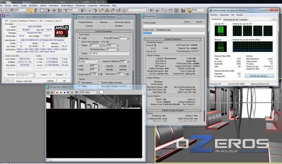Open the Layer Manager icon
Viewport: 282px width, 164px height.
pos(164,10)
